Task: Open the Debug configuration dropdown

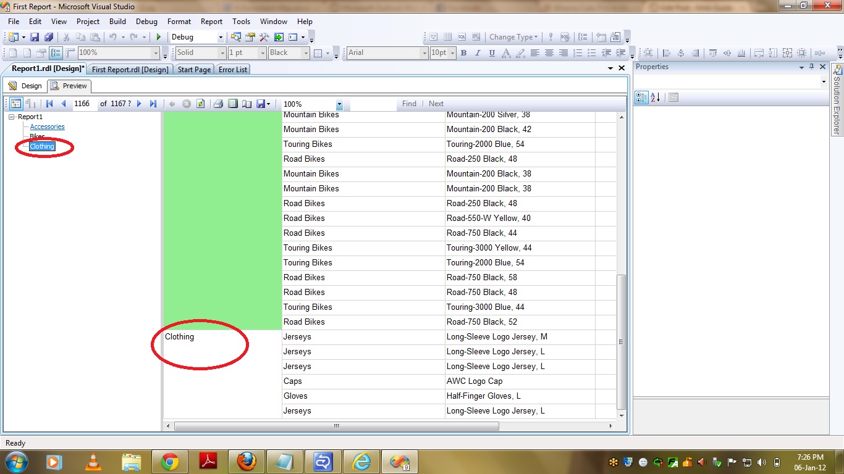Action: [x=219, y=37]
